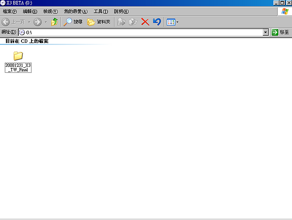Open the 說明(H) Help menu
292x220 pixels.
(121, 11)
